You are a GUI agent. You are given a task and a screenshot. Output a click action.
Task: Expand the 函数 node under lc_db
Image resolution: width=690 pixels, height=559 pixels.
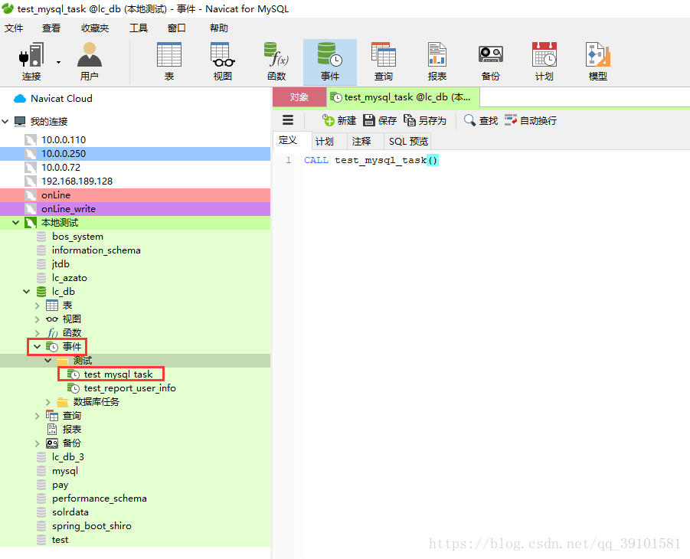point(38,333)
